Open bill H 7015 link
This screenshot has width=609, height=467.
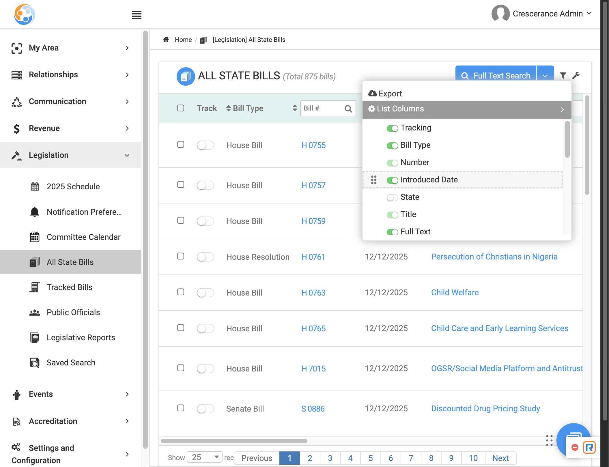point(313,369)
